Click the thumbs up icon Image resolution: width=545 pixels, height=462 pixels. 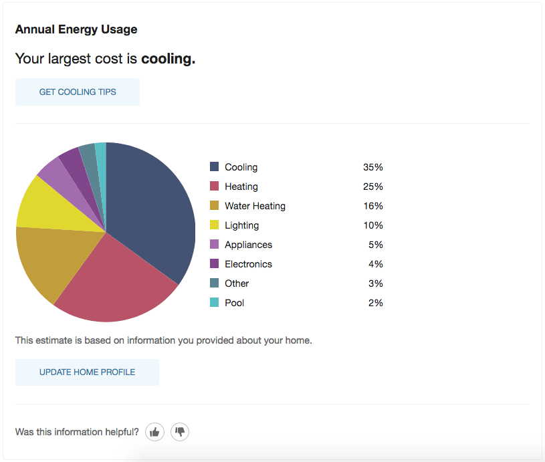154,432
